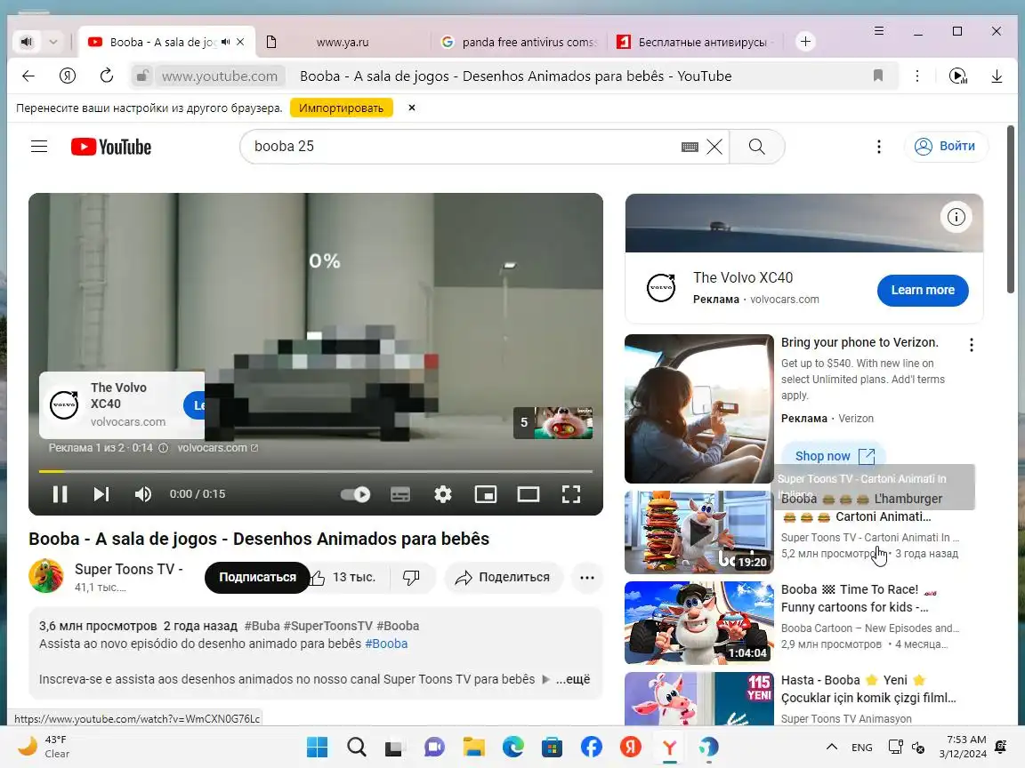Close the Booba YouTube tab

click(240, 42)
